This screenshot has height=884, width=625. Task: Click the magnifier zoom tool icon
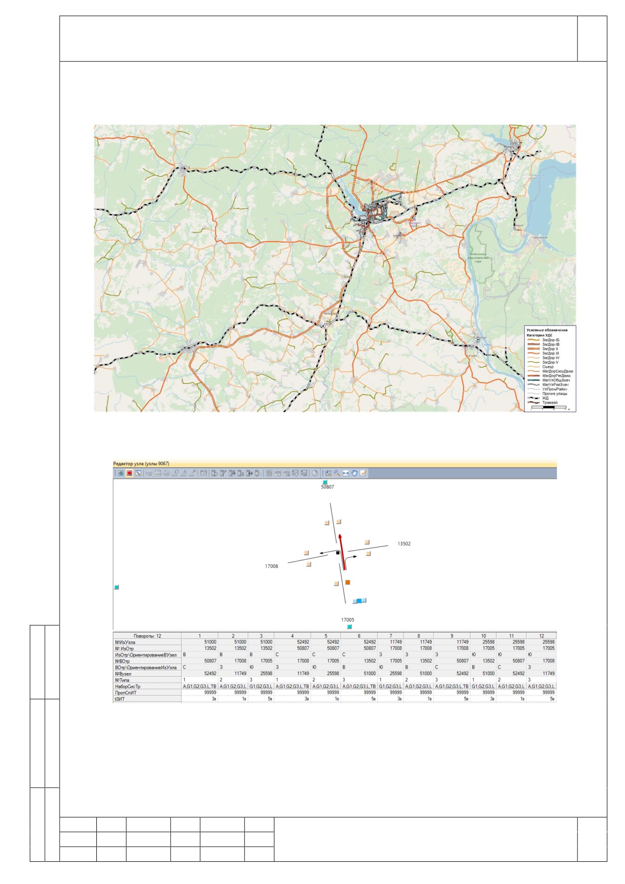(337, 473)
